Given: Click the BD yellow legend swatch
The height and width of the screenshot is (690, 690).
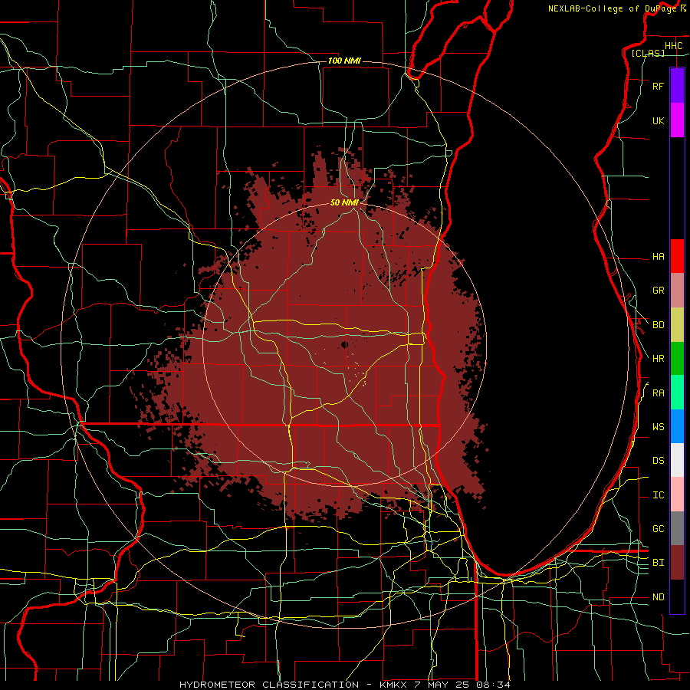Looking at the screenshot, I should click(x=677, y=325).
